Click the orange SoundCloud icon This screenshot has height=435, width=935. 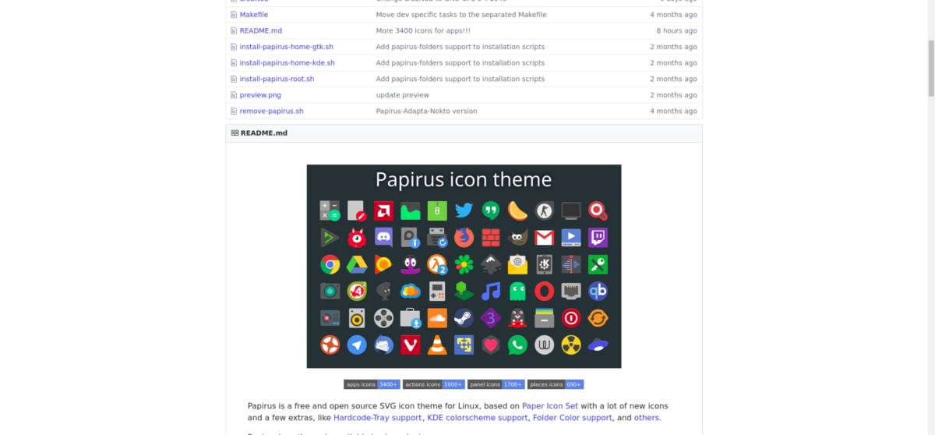[437, 318]
